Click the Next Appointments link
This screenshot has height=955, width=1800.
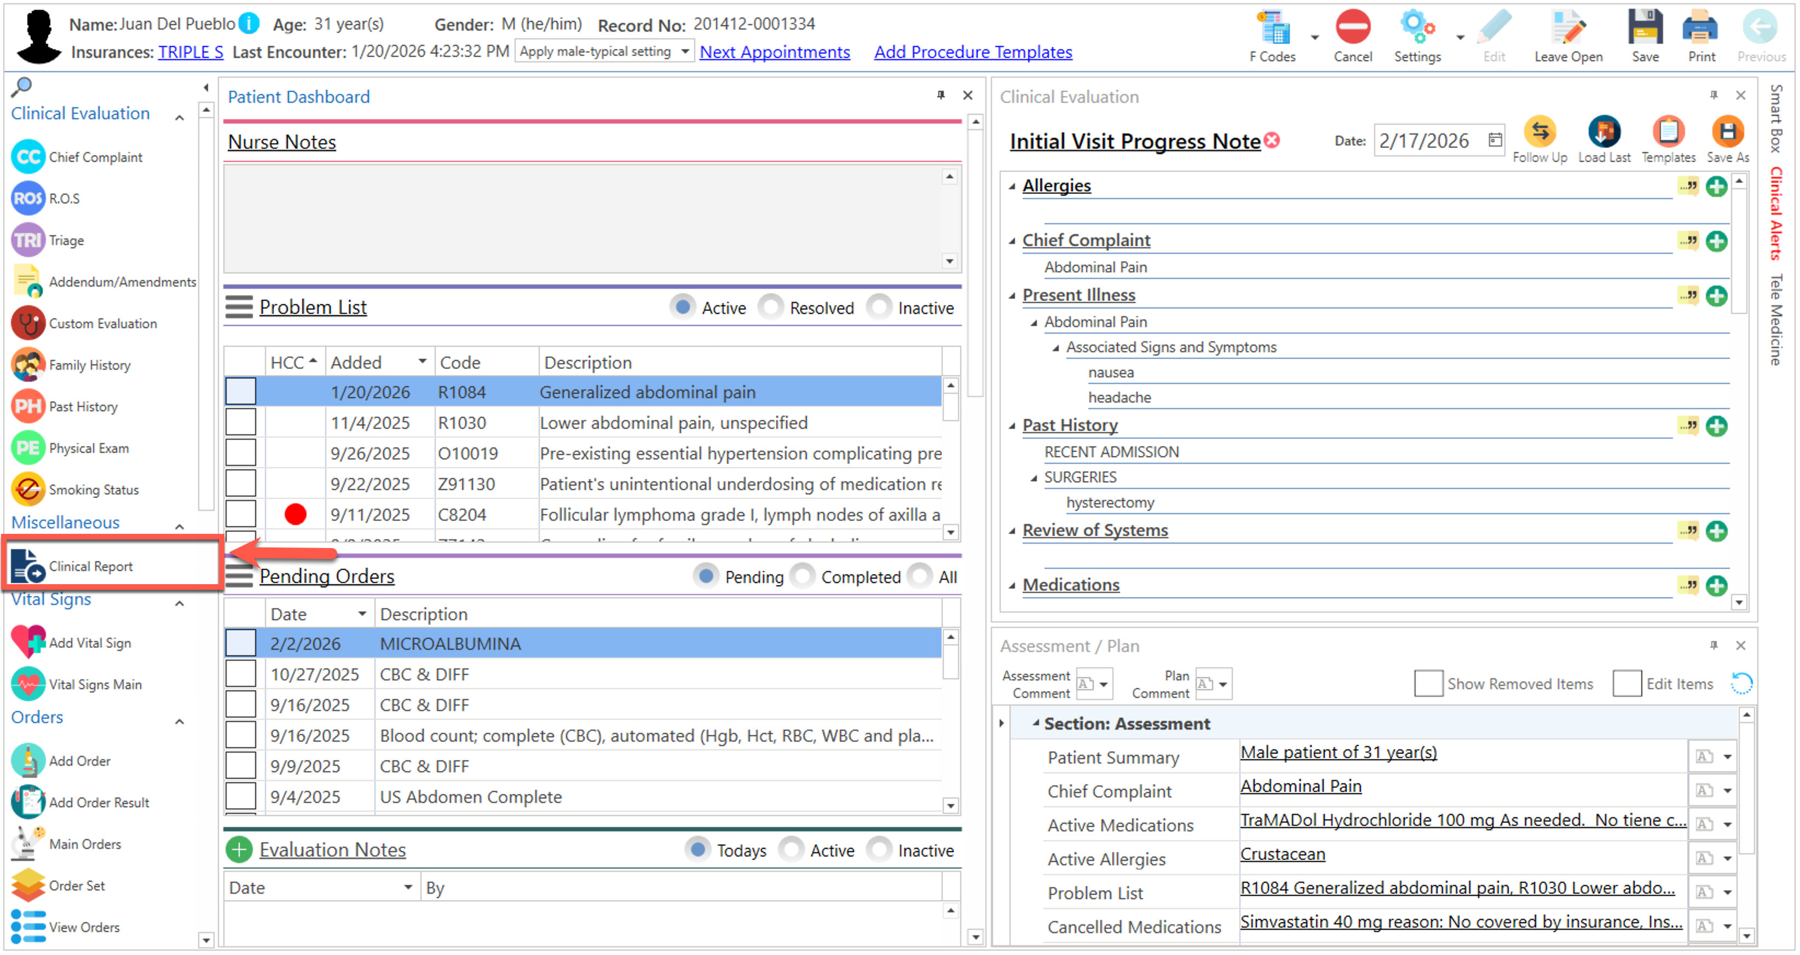(774, 53)
